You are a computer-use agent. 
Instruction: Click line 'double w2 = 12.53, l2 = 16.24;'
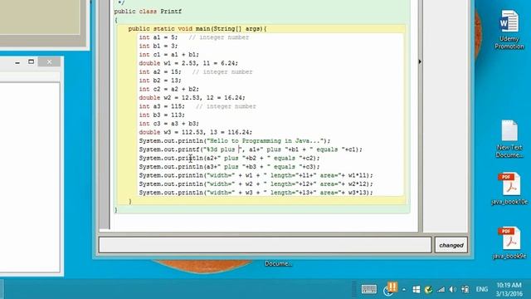(x=192, y=98)
